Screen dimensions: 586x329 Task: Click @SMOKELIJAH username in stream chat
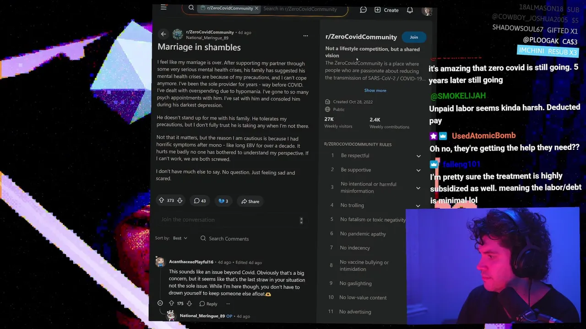[458, 96]
